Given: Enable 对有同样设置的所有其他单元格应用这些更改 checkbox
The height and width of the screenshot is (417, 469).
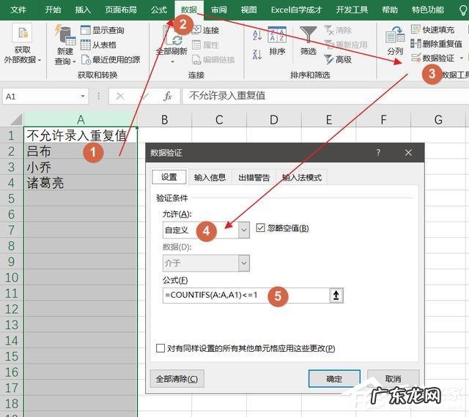Looking at the screenshot, I should [160, 348].
